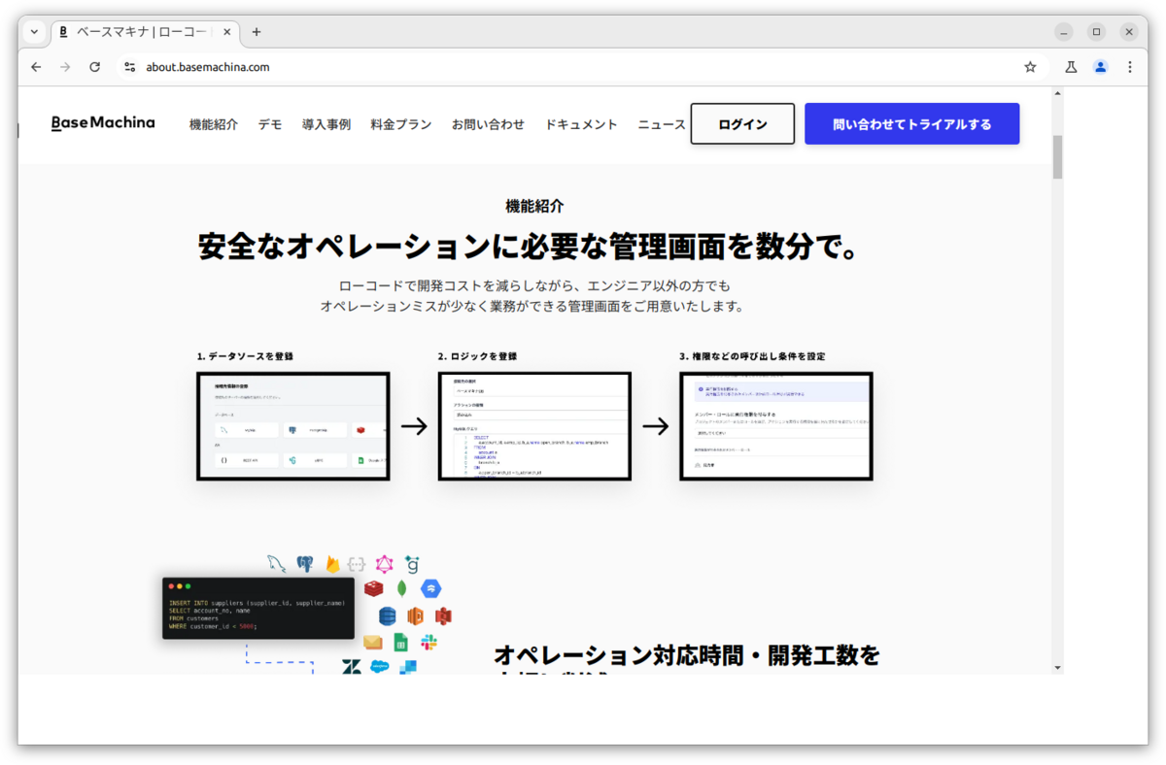Screen dimensions: 1166x765
Task: Open a new tab with the plus icon
Action: [x=257, y=32]
